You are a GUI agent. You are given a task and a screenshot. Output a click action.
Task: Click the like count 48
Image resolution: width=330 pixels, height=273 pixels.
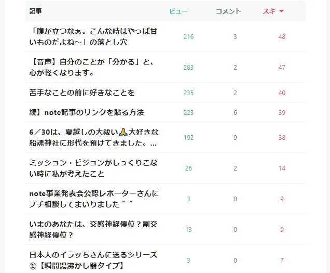tap(282, 37)
